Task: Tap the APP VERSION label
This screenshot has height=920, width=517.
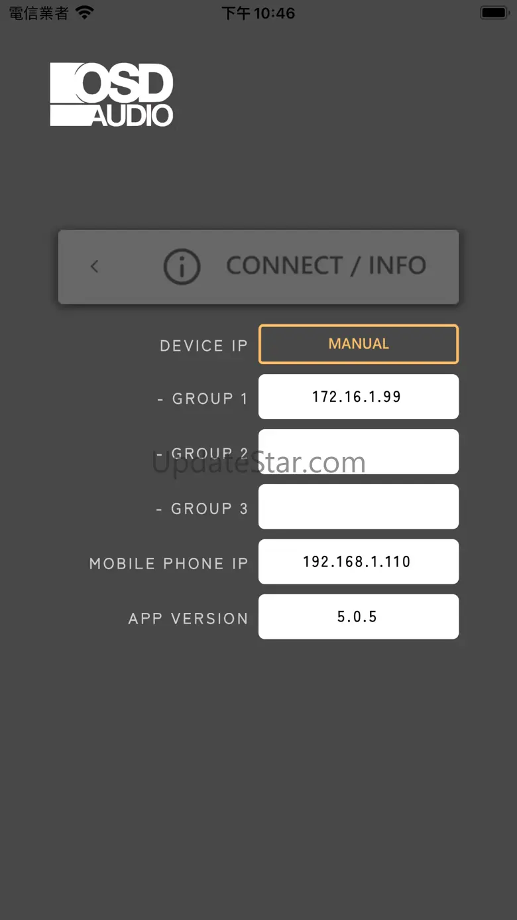Action: [x=188, y=619]
